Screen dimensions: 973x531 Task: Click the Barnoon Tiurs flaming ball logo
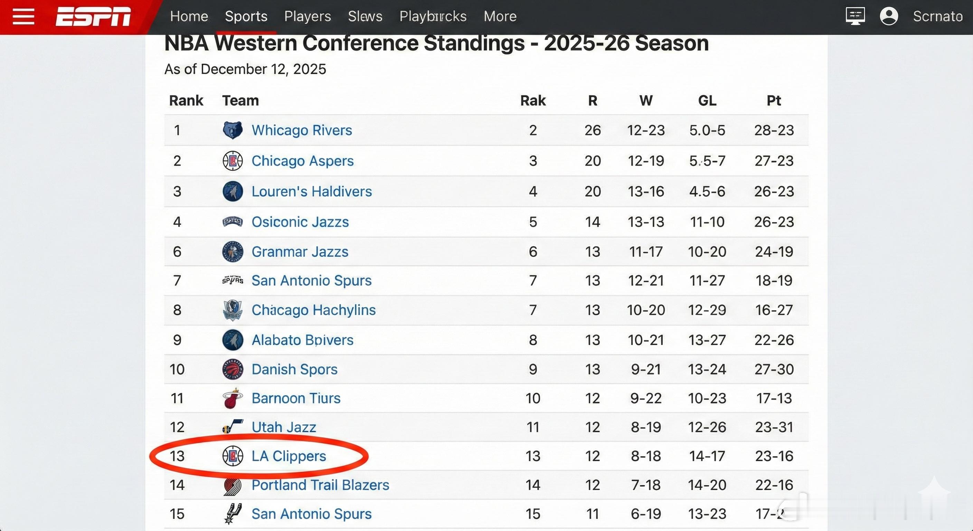click(x=232, y=398)
